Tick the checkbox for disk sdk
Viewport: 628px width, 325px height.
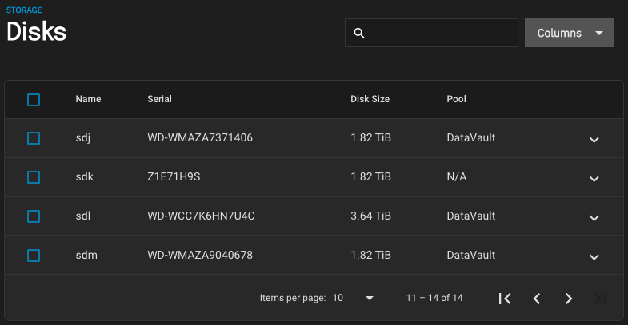pyautogui.click(x=34, y=177)
